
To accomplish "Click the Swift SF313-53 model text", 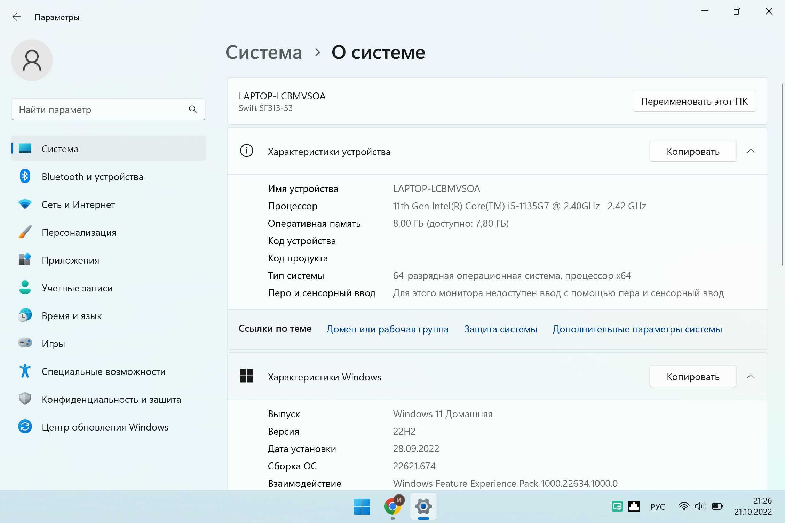I will 265,108.
